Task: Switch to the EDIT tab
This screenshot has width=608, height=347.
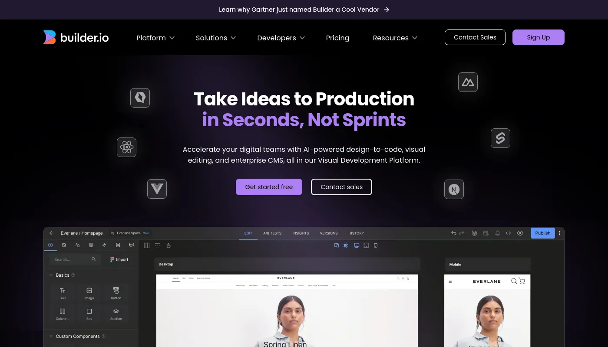Action: [x=248, y=233]
